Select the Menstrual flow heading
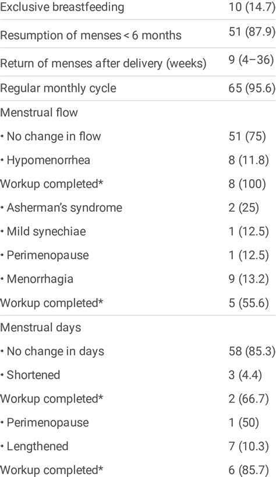Screen dimensions: 276x477 39,112
